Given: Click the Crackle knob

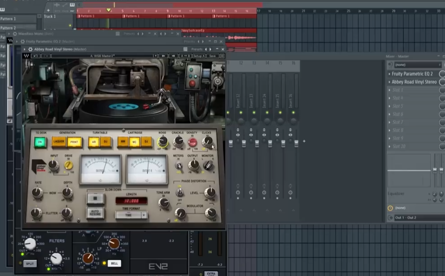Looking at the screenshot, I should (178, 140).
